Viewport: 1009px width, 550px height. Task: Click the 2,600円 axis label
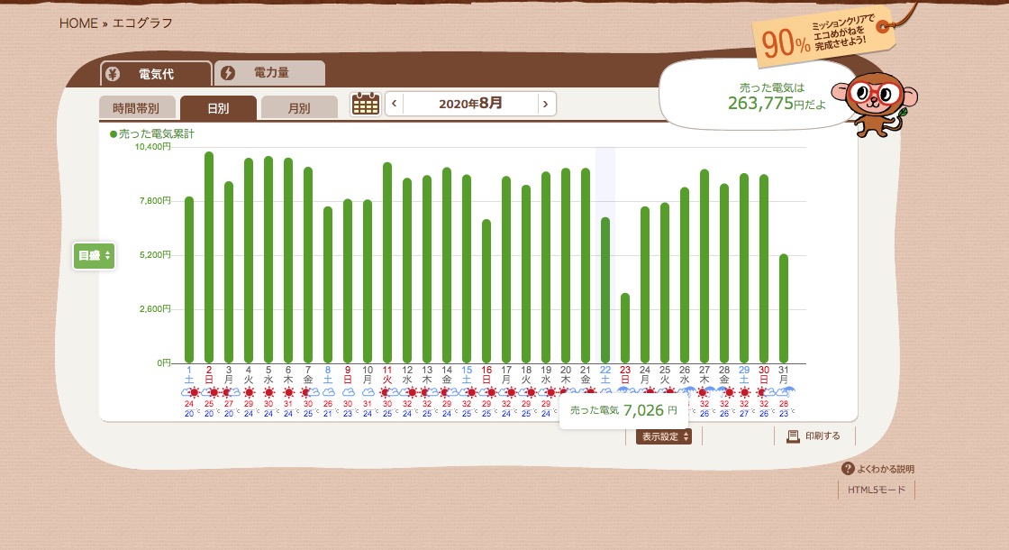[155, 309]
